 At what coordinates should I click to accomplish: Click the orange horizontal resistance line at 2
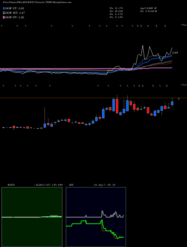click(x=93, y=98)
